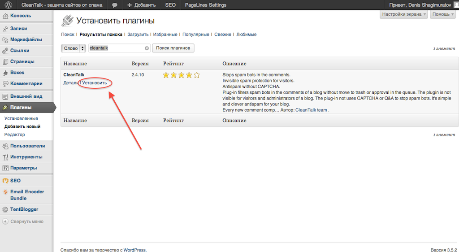This screenshot has height=252, width=459.
Task: Open the comments bubble icon in admin bar
Action: 115,5
